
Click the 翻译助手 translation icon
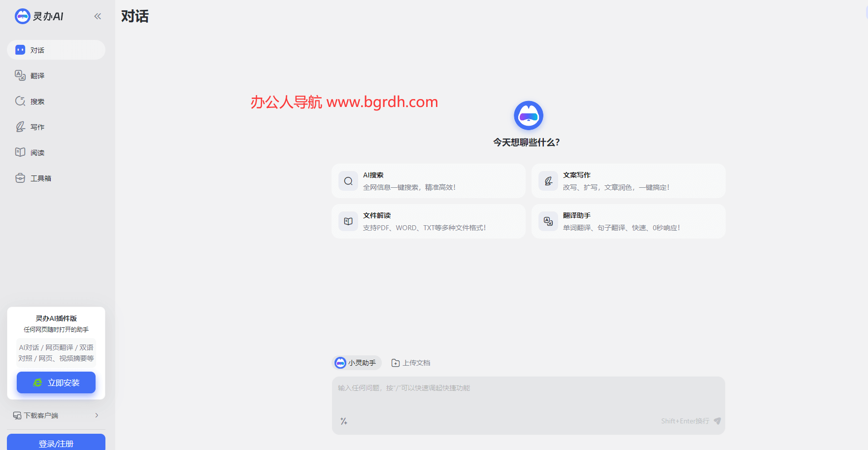tap(548, 221)
